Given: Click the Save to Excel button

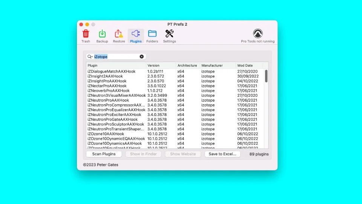Looking at the screenshot, I should tap(222, 154).
